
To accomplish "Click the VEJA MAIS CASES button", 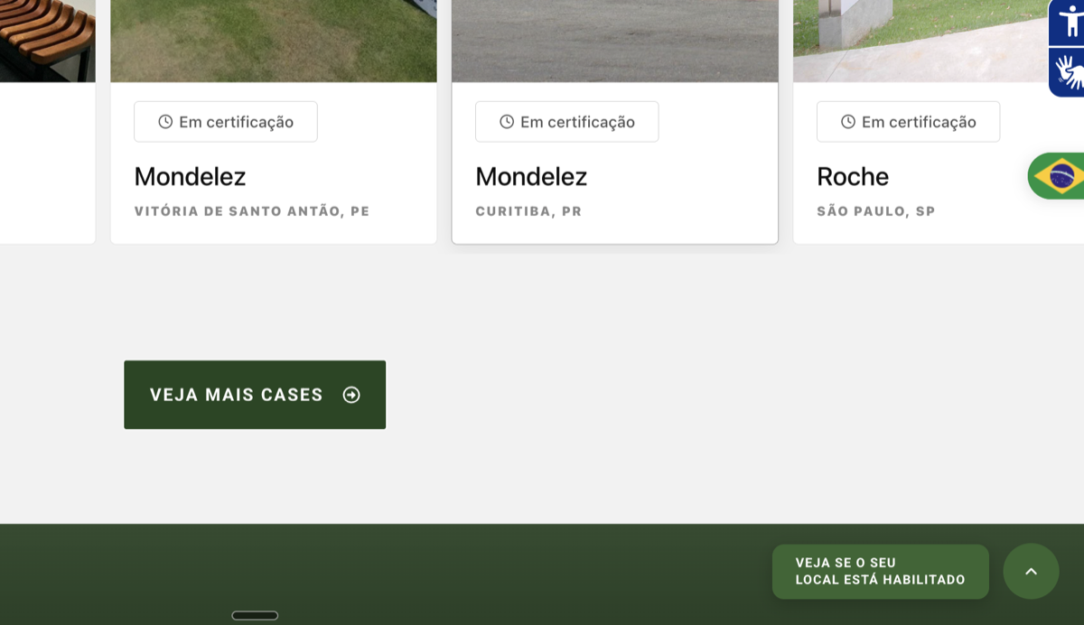I will tap(255, 395).
